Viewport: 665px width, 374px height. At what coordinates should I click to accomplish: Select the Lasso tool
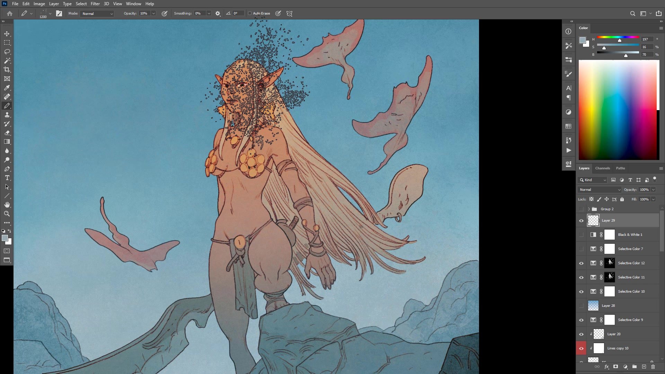7,52
